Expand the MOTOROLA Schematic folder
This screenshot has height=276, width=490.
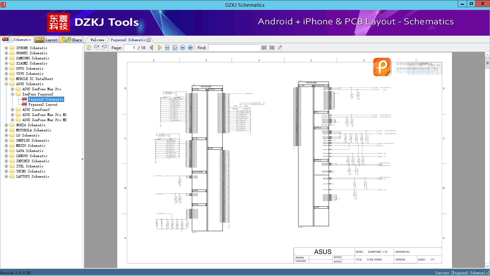click(x=6, y=130)
